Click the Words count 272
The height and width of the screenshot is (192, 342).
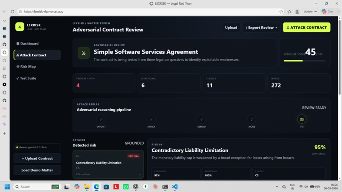[x=276, y=86]
